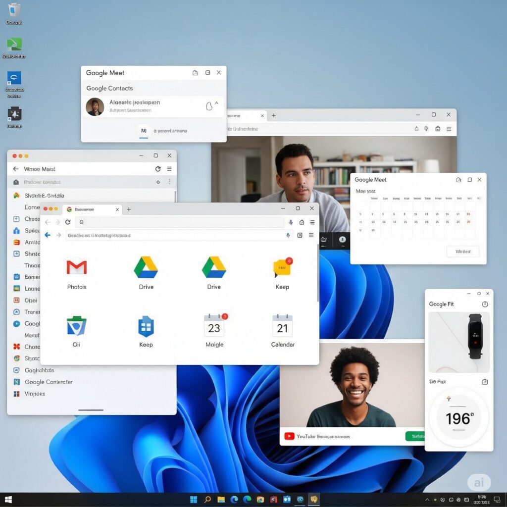Open the Drive app next to yellow Keep
The image size is (507, 507).
pyautogui.click(x=214, y=267)
